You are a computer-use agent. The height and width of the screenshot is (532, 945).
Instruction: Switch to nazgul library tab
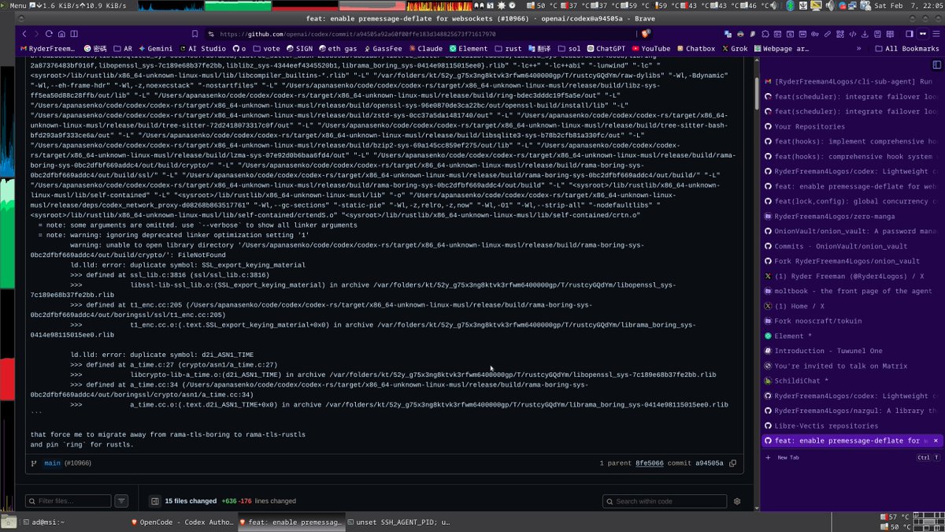[851, 411]
